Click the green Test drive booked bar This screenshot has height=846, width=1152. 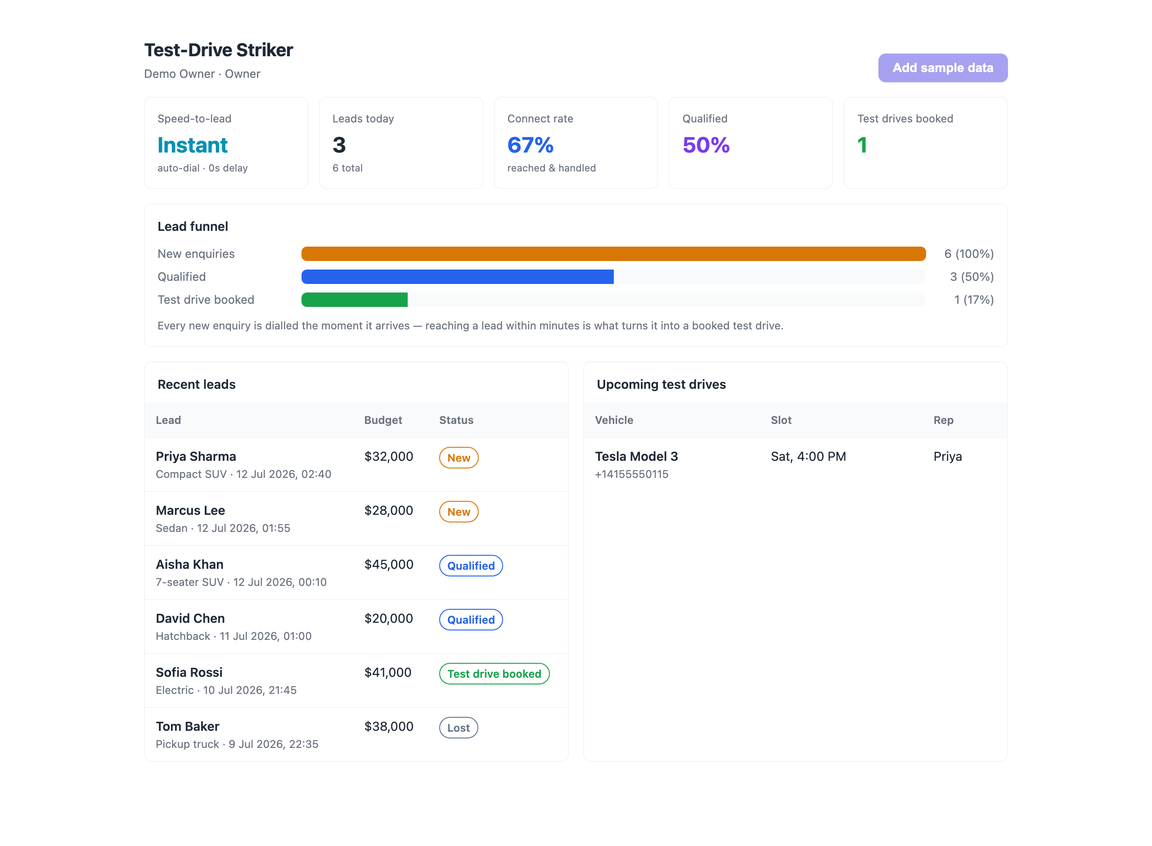click(x=354, y=300)
